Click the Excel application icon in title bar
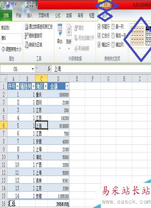151x208 pixels. (2, 5)
